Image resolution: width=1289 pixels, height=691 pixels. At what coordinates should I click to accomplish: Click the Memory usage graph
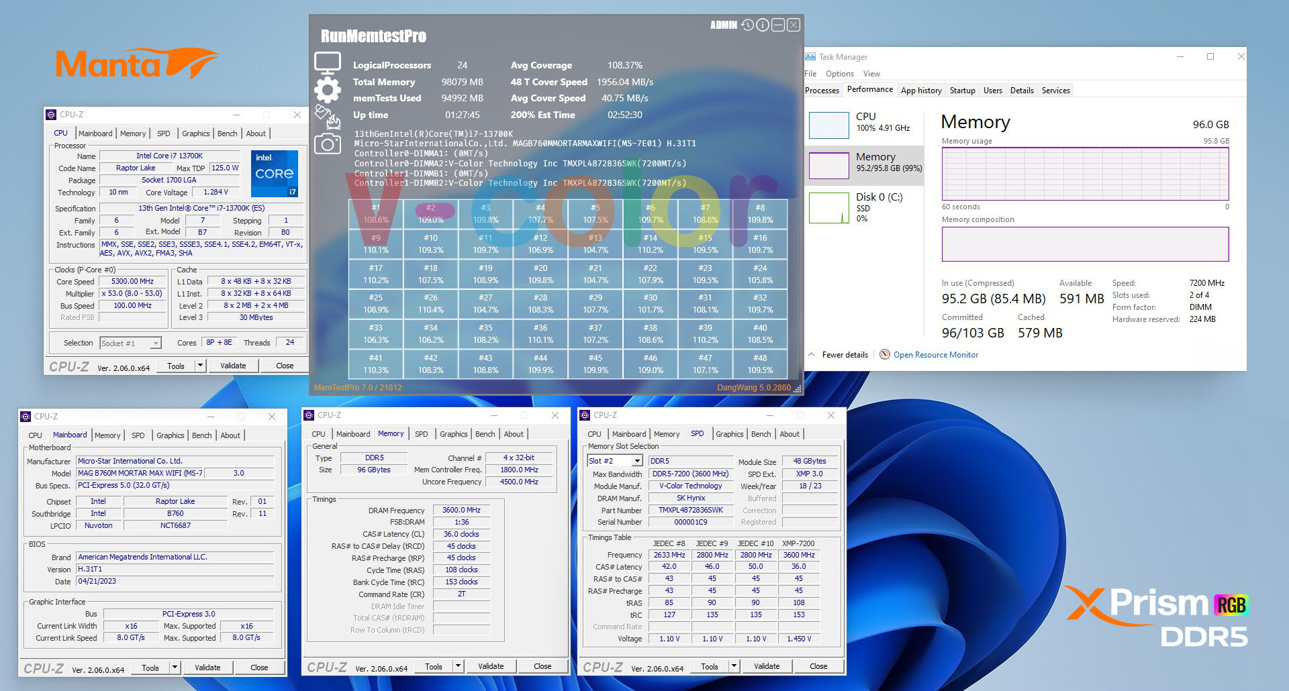1085,174
